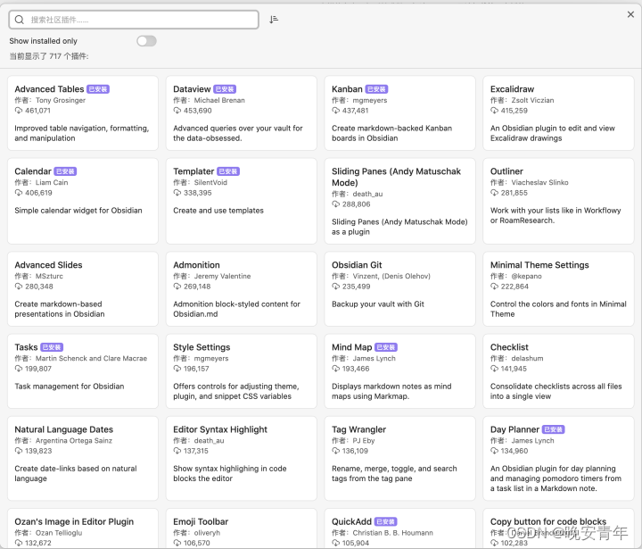Focus the community plugin search field
This screenshot has height=549, width=642.
pyautogui.click(x=134, y=20)
